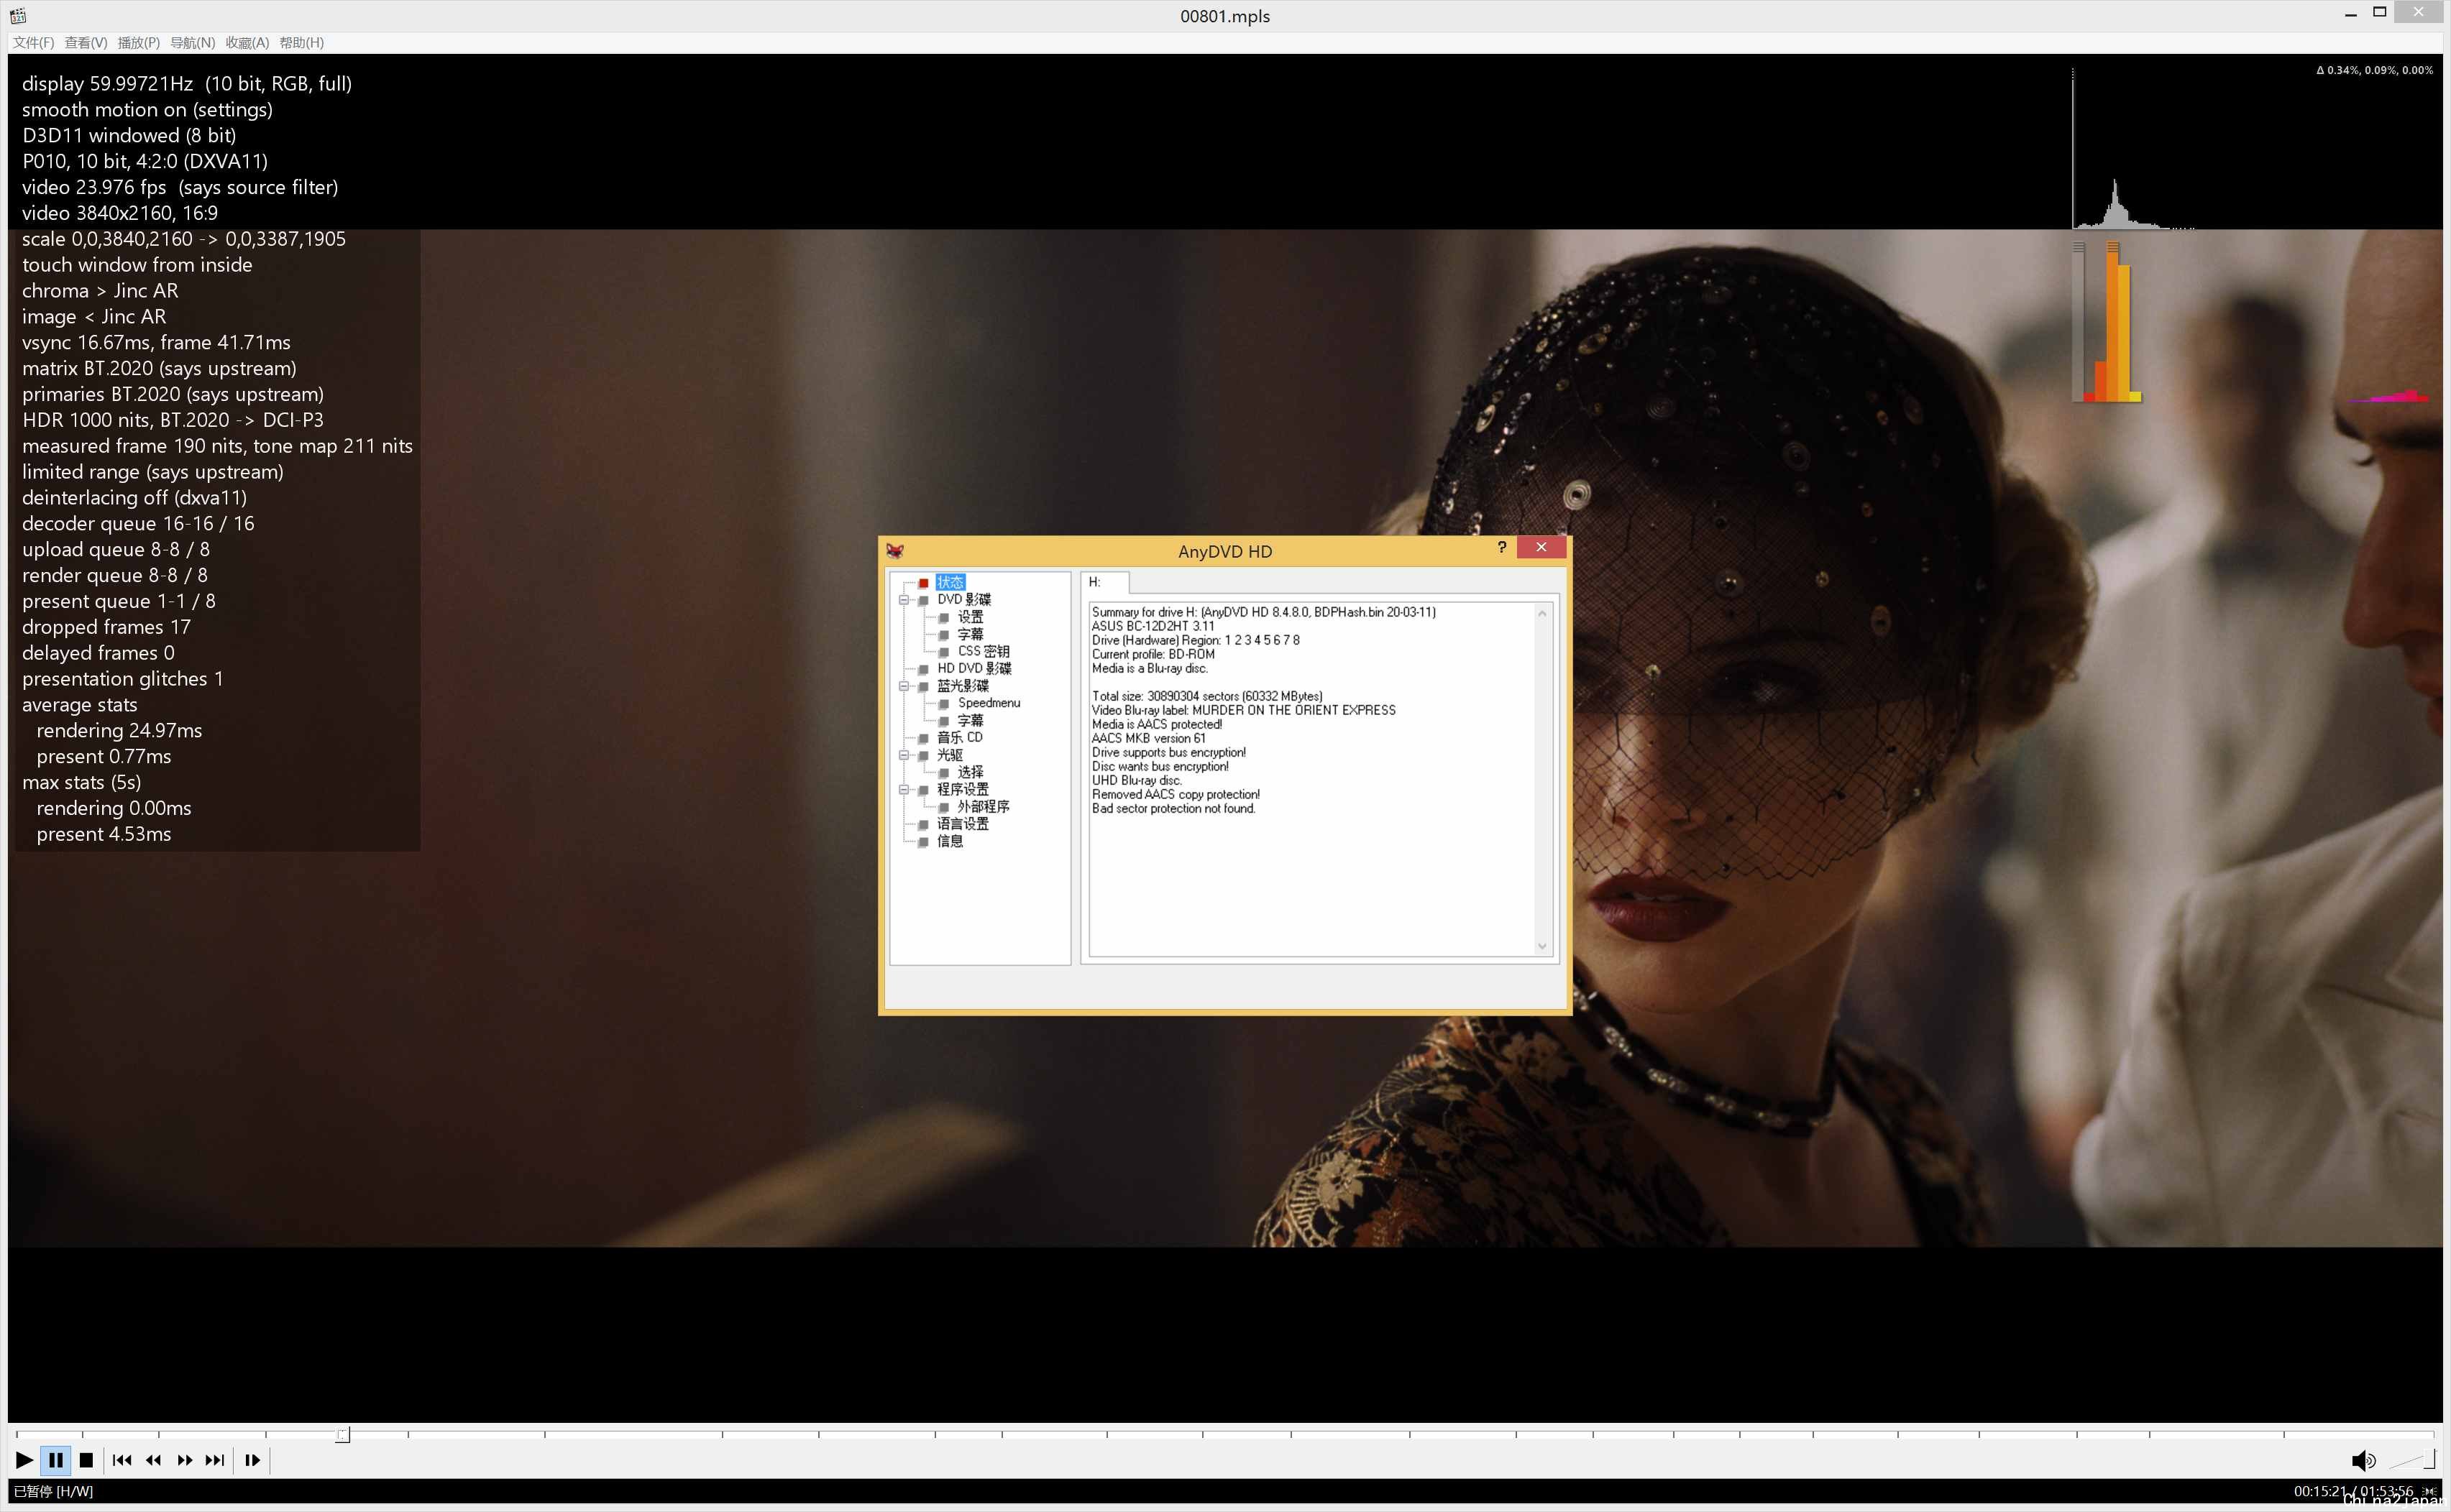
Task: Click the 00801.mpls window title
Action: [1224, 16]
